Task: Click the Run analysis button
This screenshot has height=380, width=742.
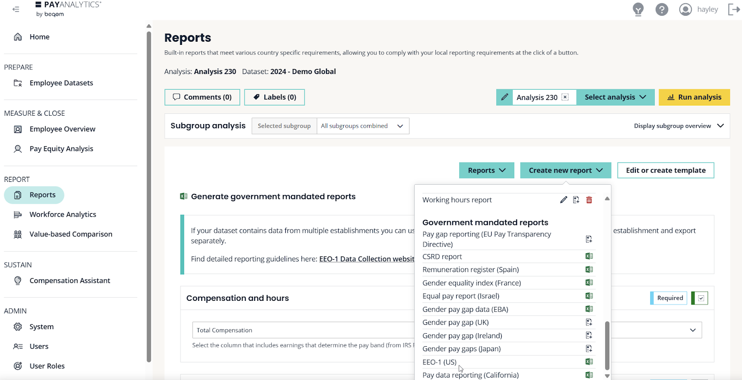Action: [694, 97]
